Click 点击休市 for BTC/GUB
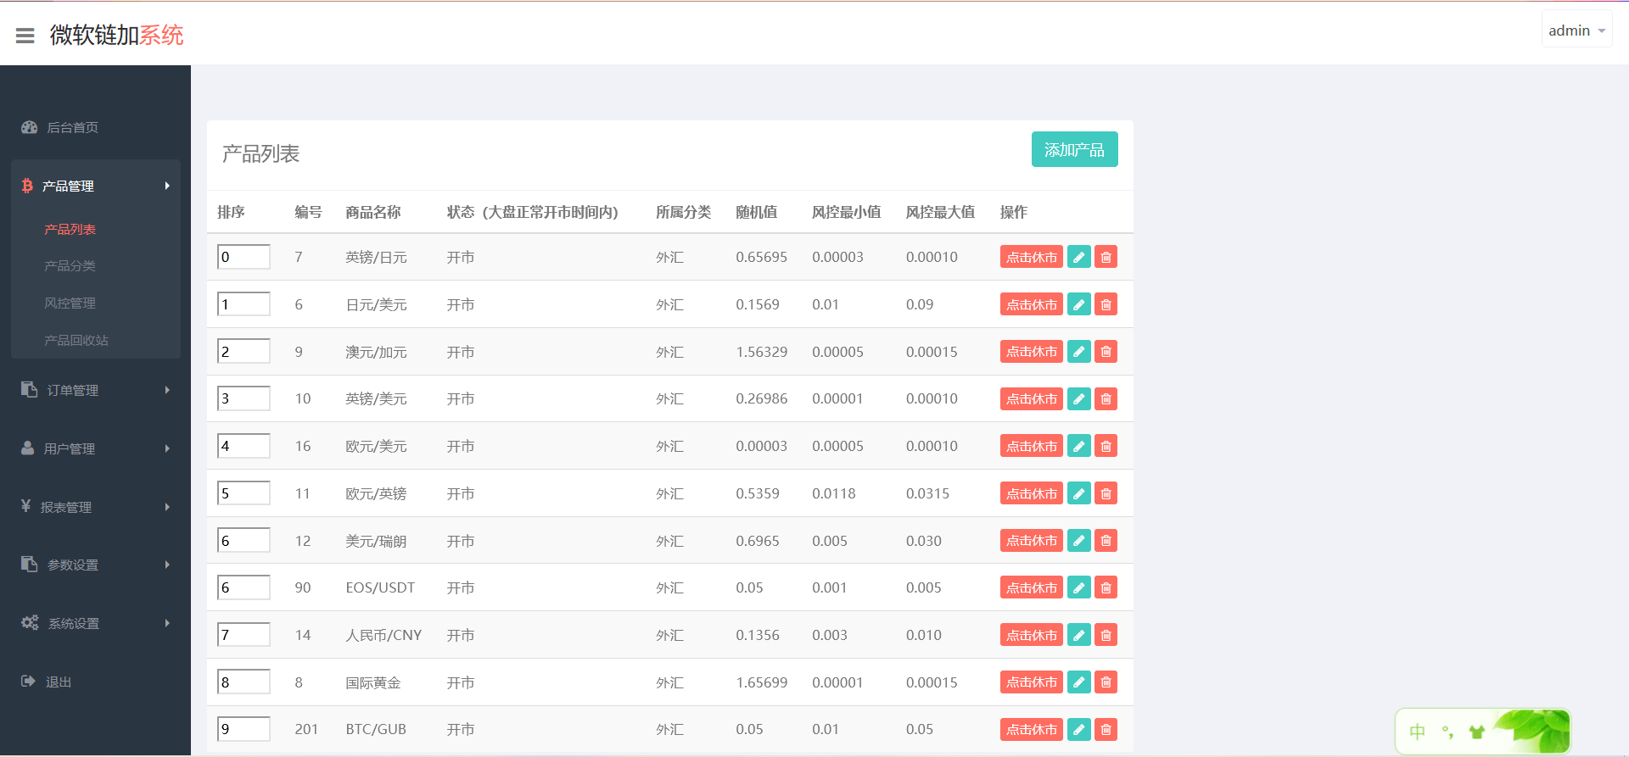 (x=1031, y=729)
